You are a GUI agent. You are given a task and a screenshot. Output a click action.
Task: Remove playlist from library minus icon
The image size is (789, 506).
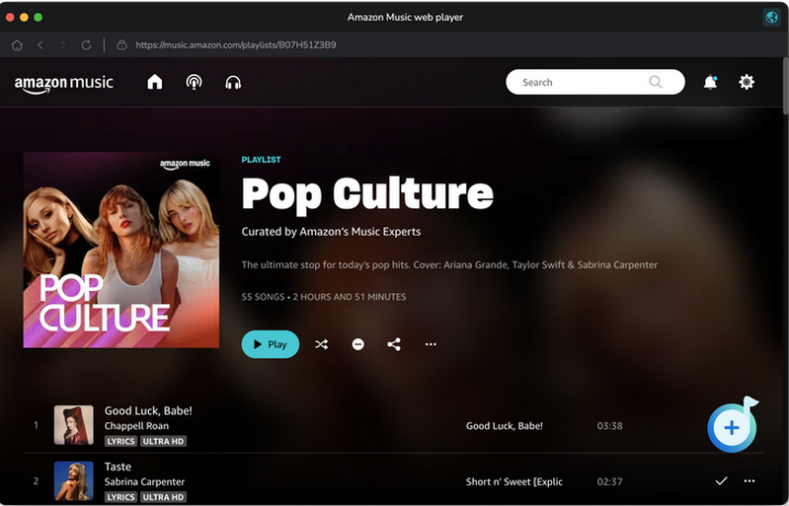click(357, 344)
